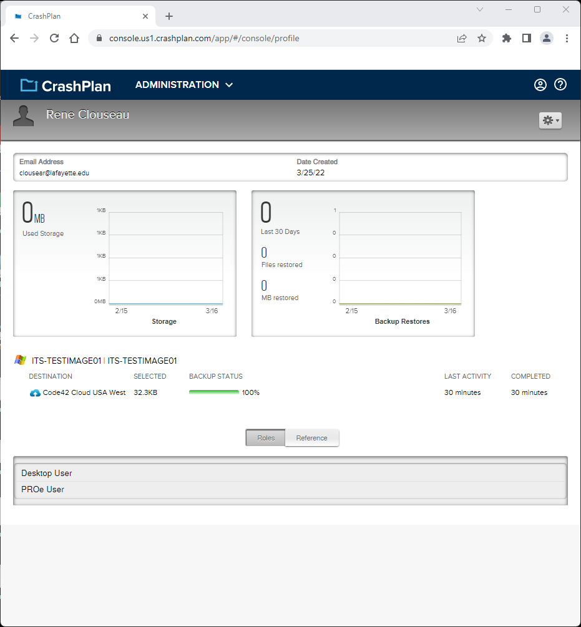Open the tab search chevron

(x=480, y=9)
